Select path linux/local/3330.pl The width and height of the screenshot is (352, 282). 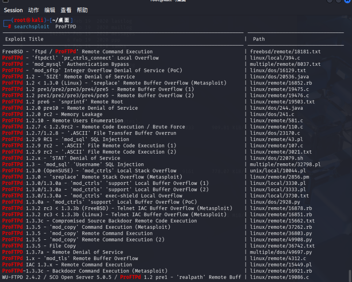tap(278, 183)
